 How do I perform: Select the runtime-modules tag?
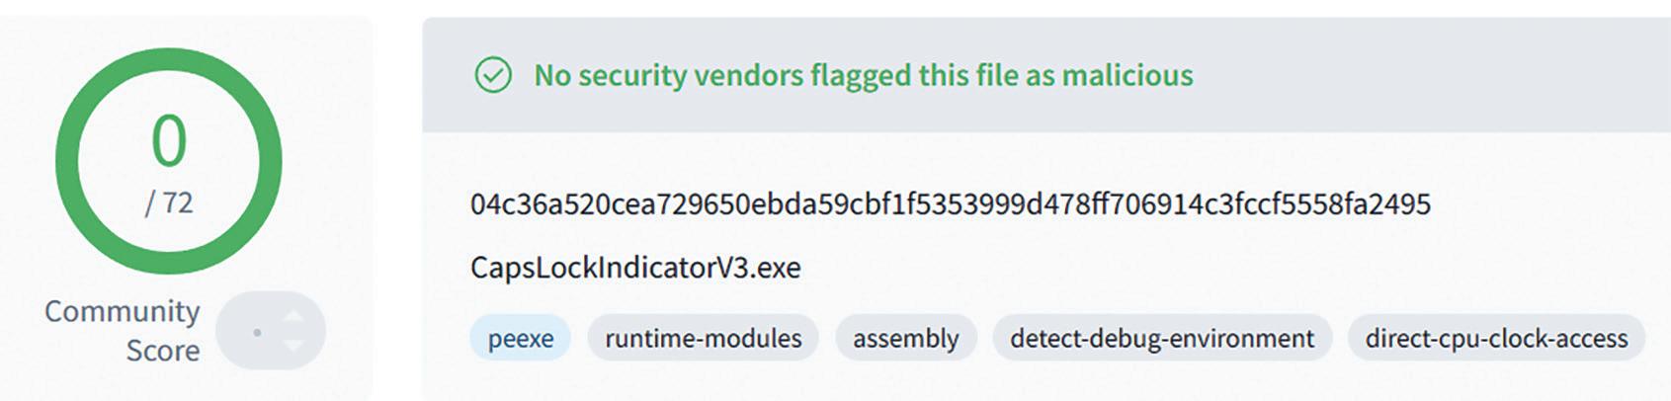point(703,338)
